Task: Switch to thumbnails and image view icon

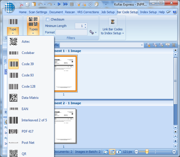Action: coord(106,152)
